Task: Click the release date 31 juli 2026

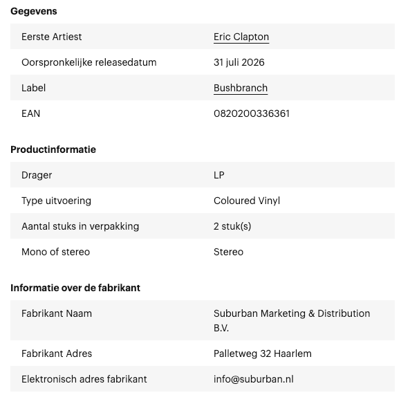Action: [x=239, y=62]
